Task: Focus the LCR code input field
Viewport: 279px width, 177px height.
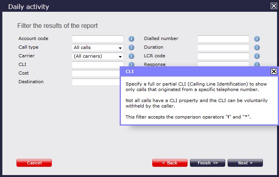Action: click(223, 56)
